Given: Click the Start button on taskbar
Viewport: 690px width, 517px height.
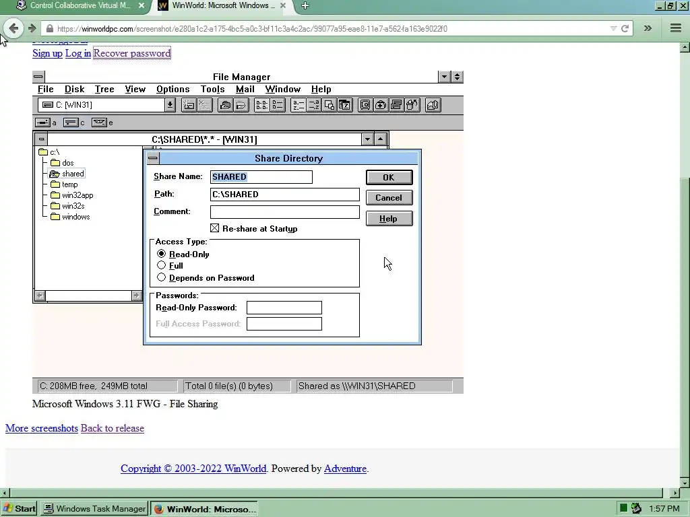Looking at the screenshot, I should pyautogui.click(x=20, y=509).
